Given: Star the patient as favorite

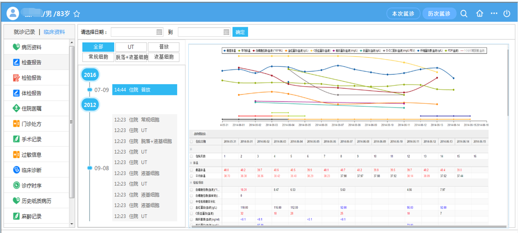Looking at the screenshot, I should coord(77,14).
